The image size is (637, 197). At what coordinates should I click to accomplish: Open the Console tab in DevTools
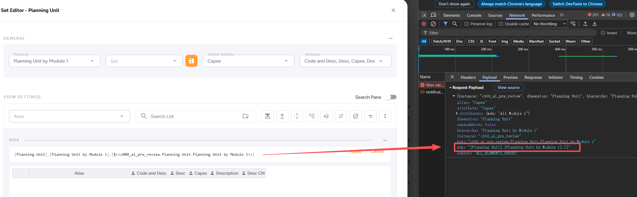pyautogui.click(x=474, y=15)
